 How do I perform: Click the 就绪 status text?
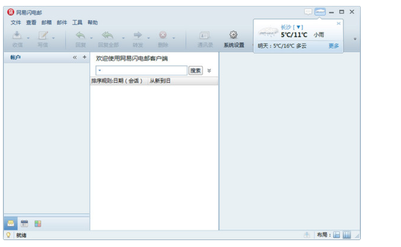[x=21, y=235]
